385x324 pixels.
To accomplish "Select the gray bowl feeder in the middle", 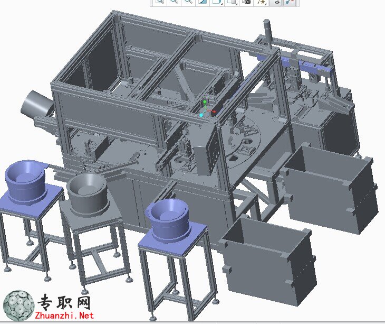I will tap(88, 195).
